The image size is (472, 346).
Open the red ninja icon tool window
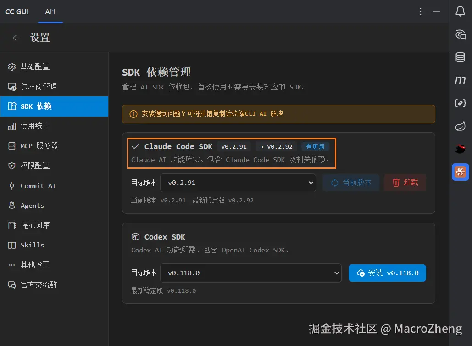[x=460, y=149]
